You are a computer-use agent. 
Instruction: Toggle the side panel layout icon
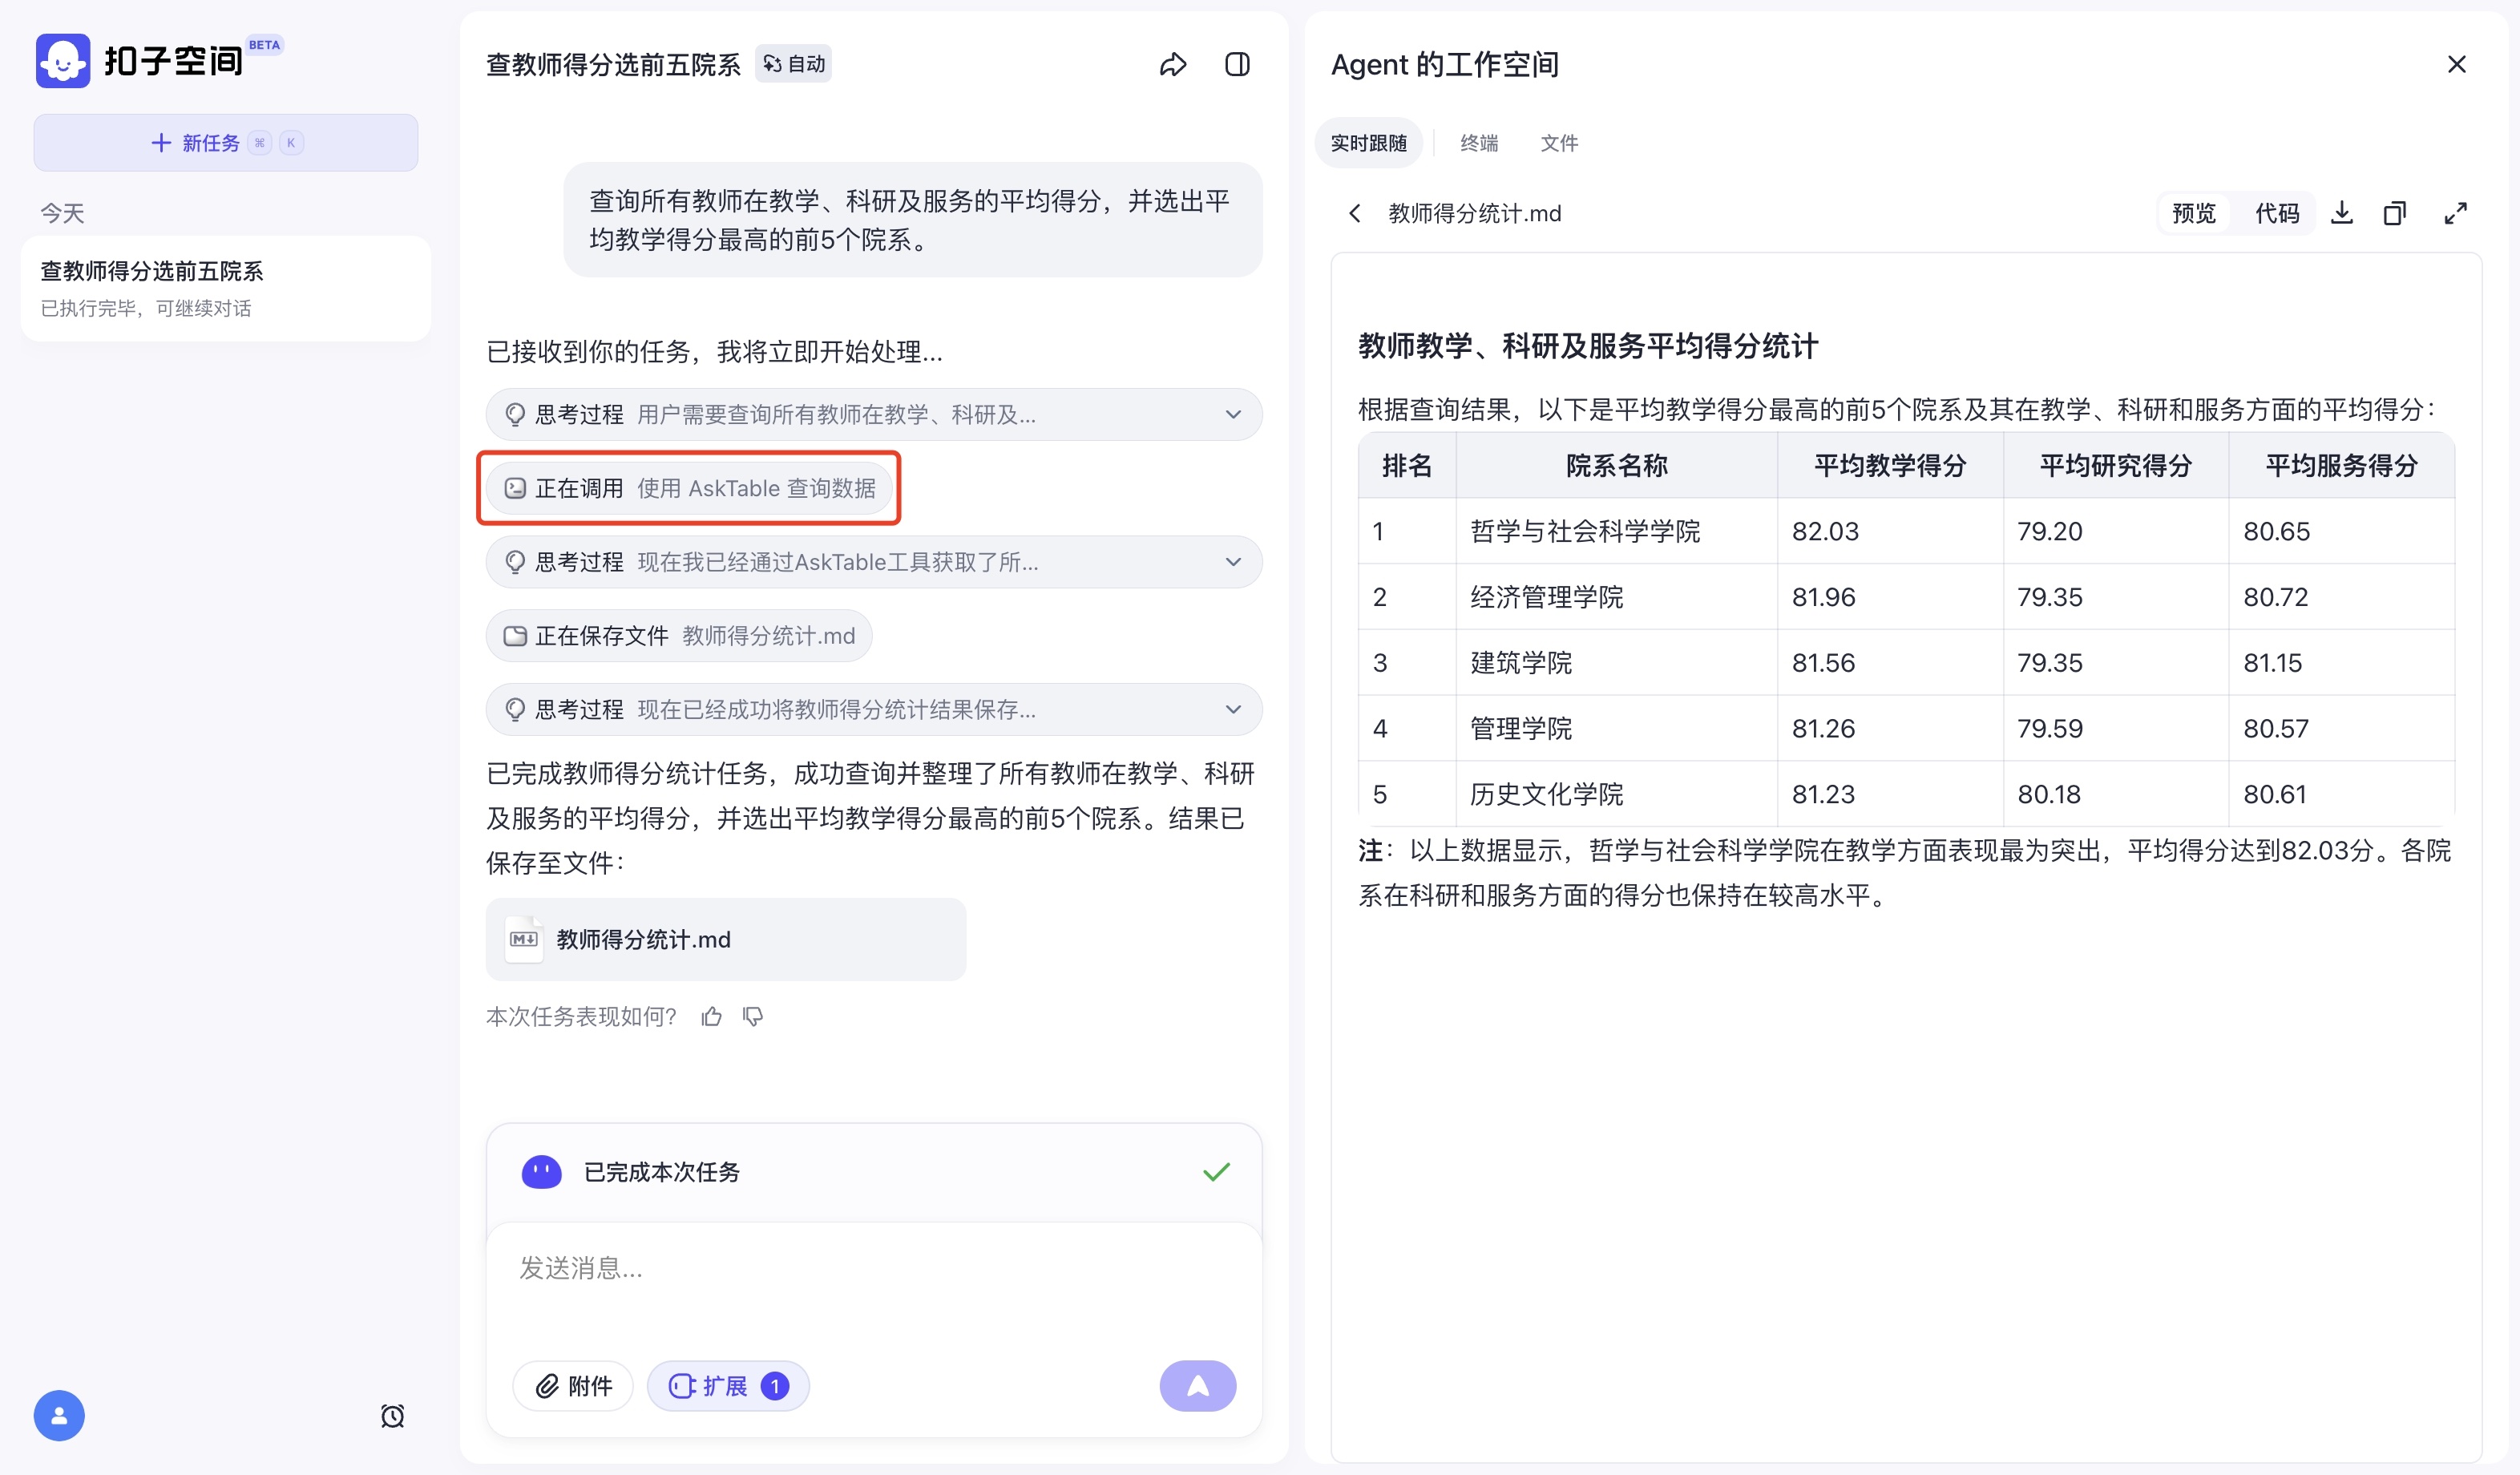(x=1238, y=63)
